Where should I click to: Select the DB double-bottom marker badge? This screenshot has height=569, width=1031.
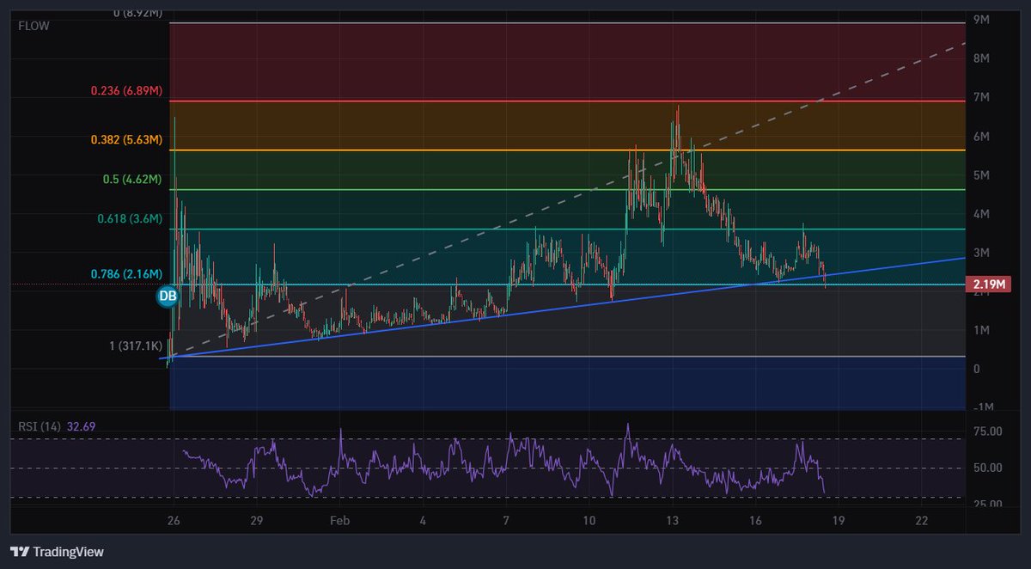pos(167,296)
